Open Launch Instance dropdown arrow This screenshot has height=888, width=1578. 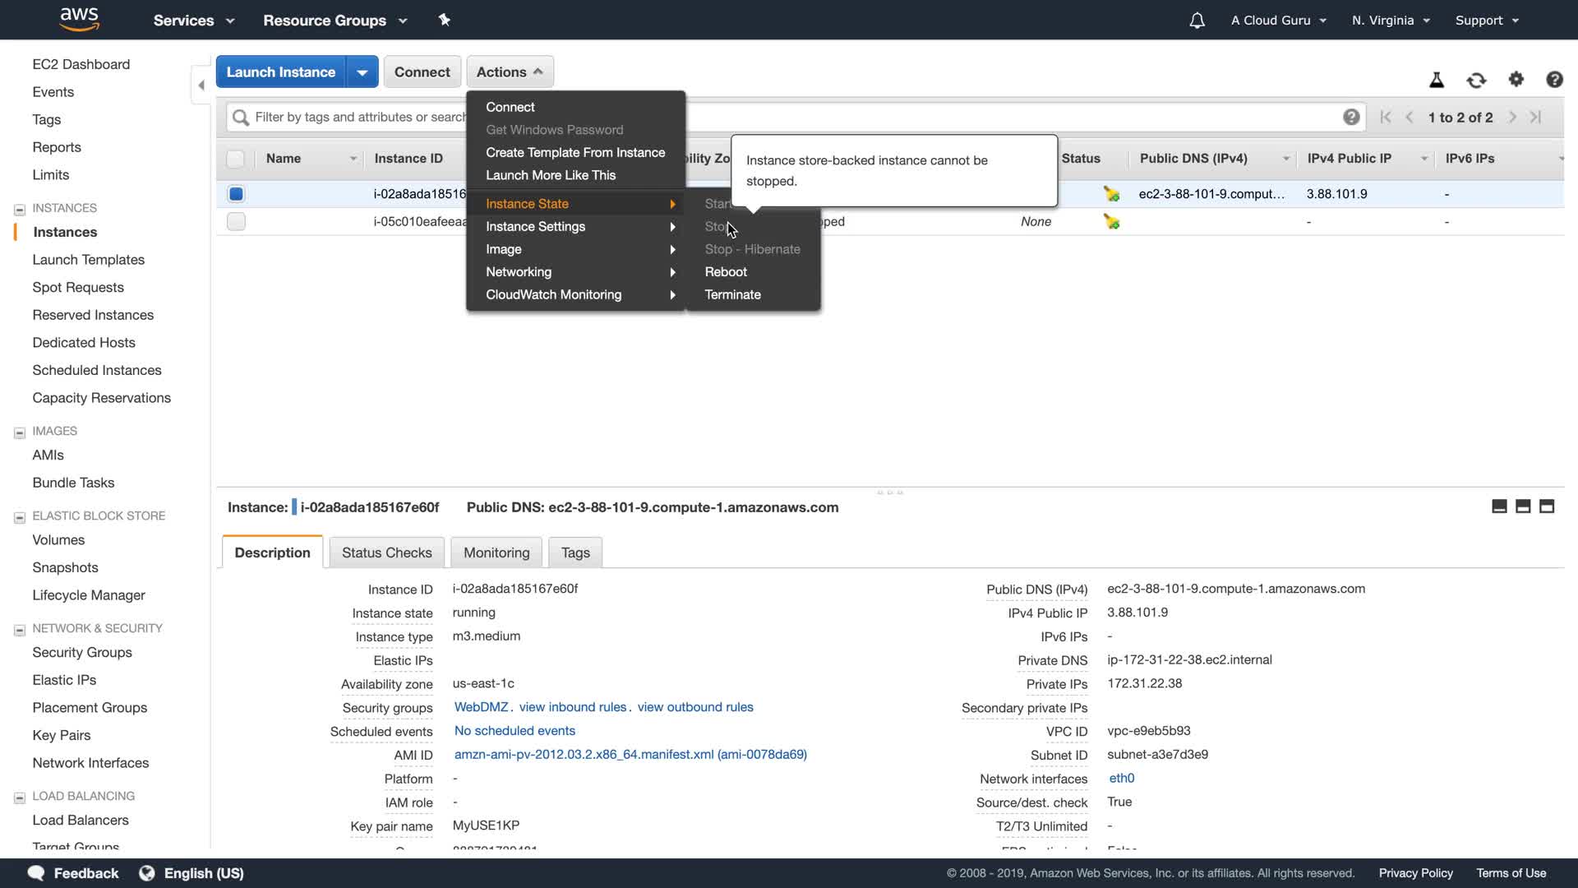coord(362,72)
